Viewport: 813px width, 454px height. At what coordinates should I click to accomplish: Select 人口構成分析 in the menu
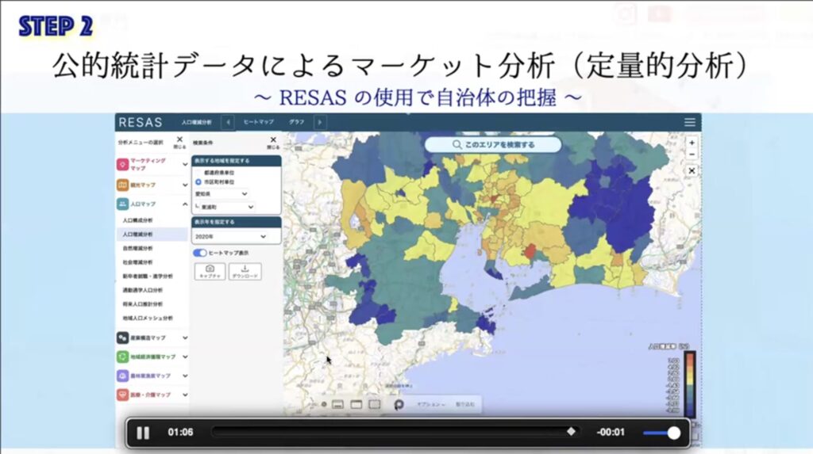pyautogui.click(x=137, y=220)
